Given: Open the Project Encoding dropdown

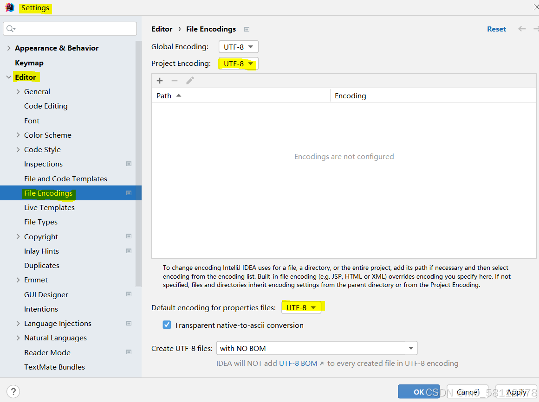Looking at the screenshot, I should [x=238, y=64].
